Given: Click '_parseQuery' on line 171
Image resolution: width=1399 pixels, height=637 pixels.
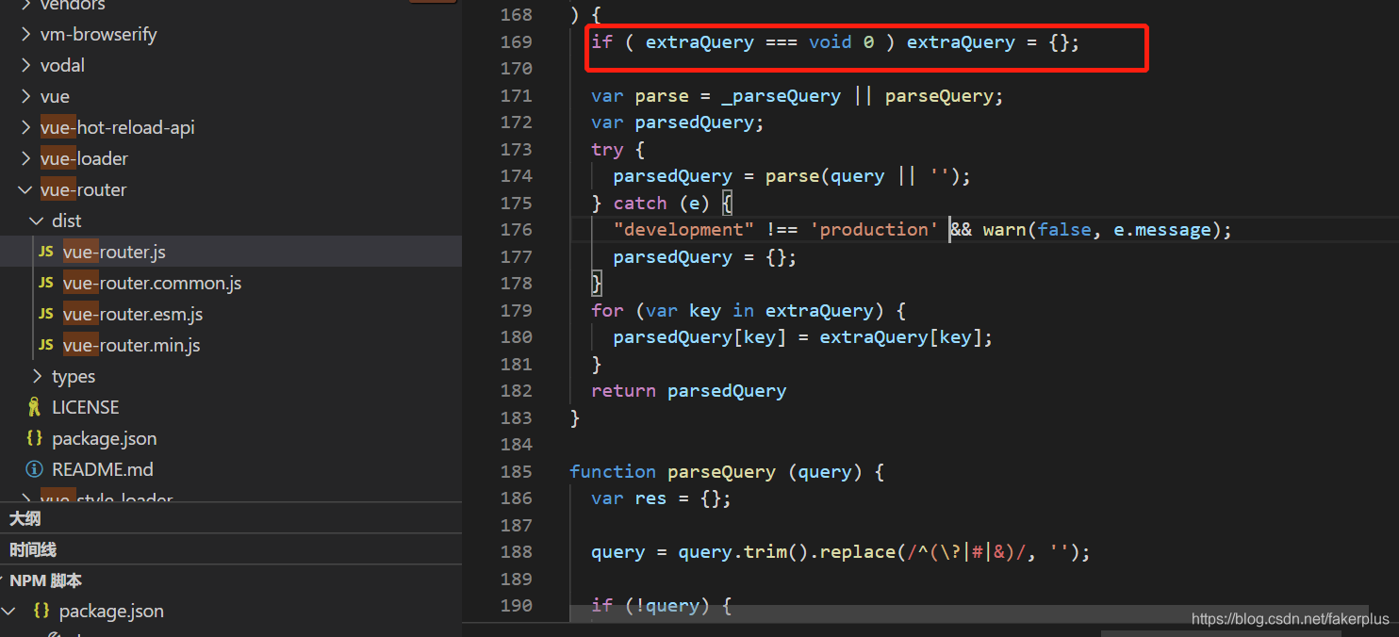Looking at the screenshot, I should (781, 96).
